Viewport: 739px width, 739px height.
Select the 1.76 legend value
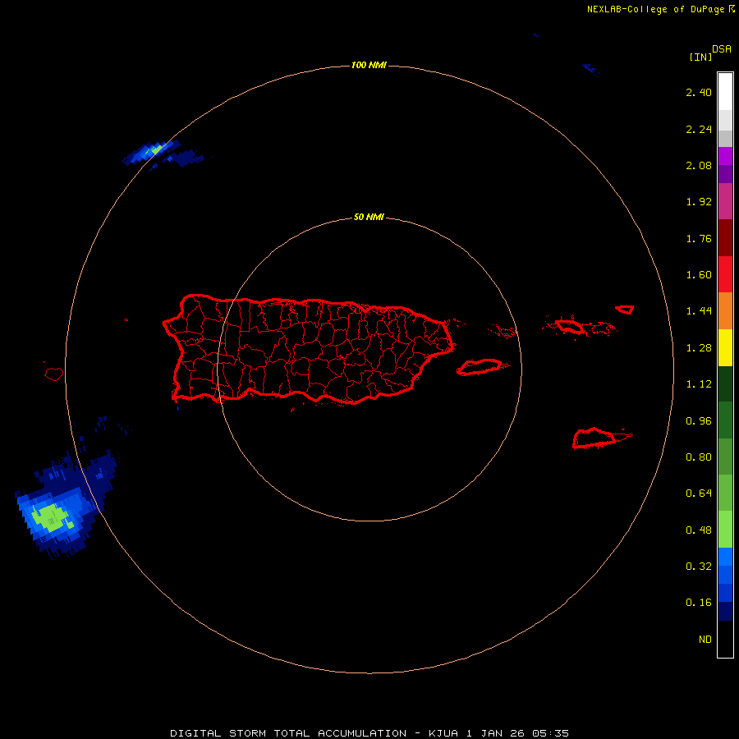point(699,238)
